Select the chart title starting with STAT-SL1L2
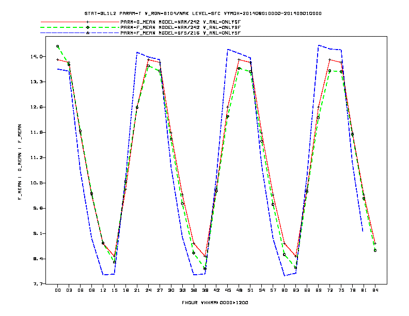The image size is (409, 316). pos(203,13)
